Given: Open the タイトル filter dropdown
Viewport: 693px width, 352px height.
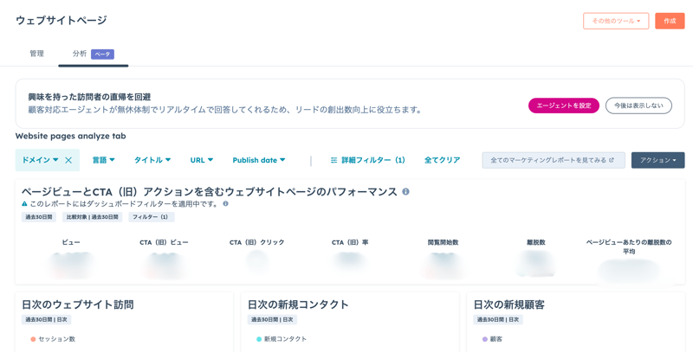Looking at the screenshot, I should [x=152, y=160].
